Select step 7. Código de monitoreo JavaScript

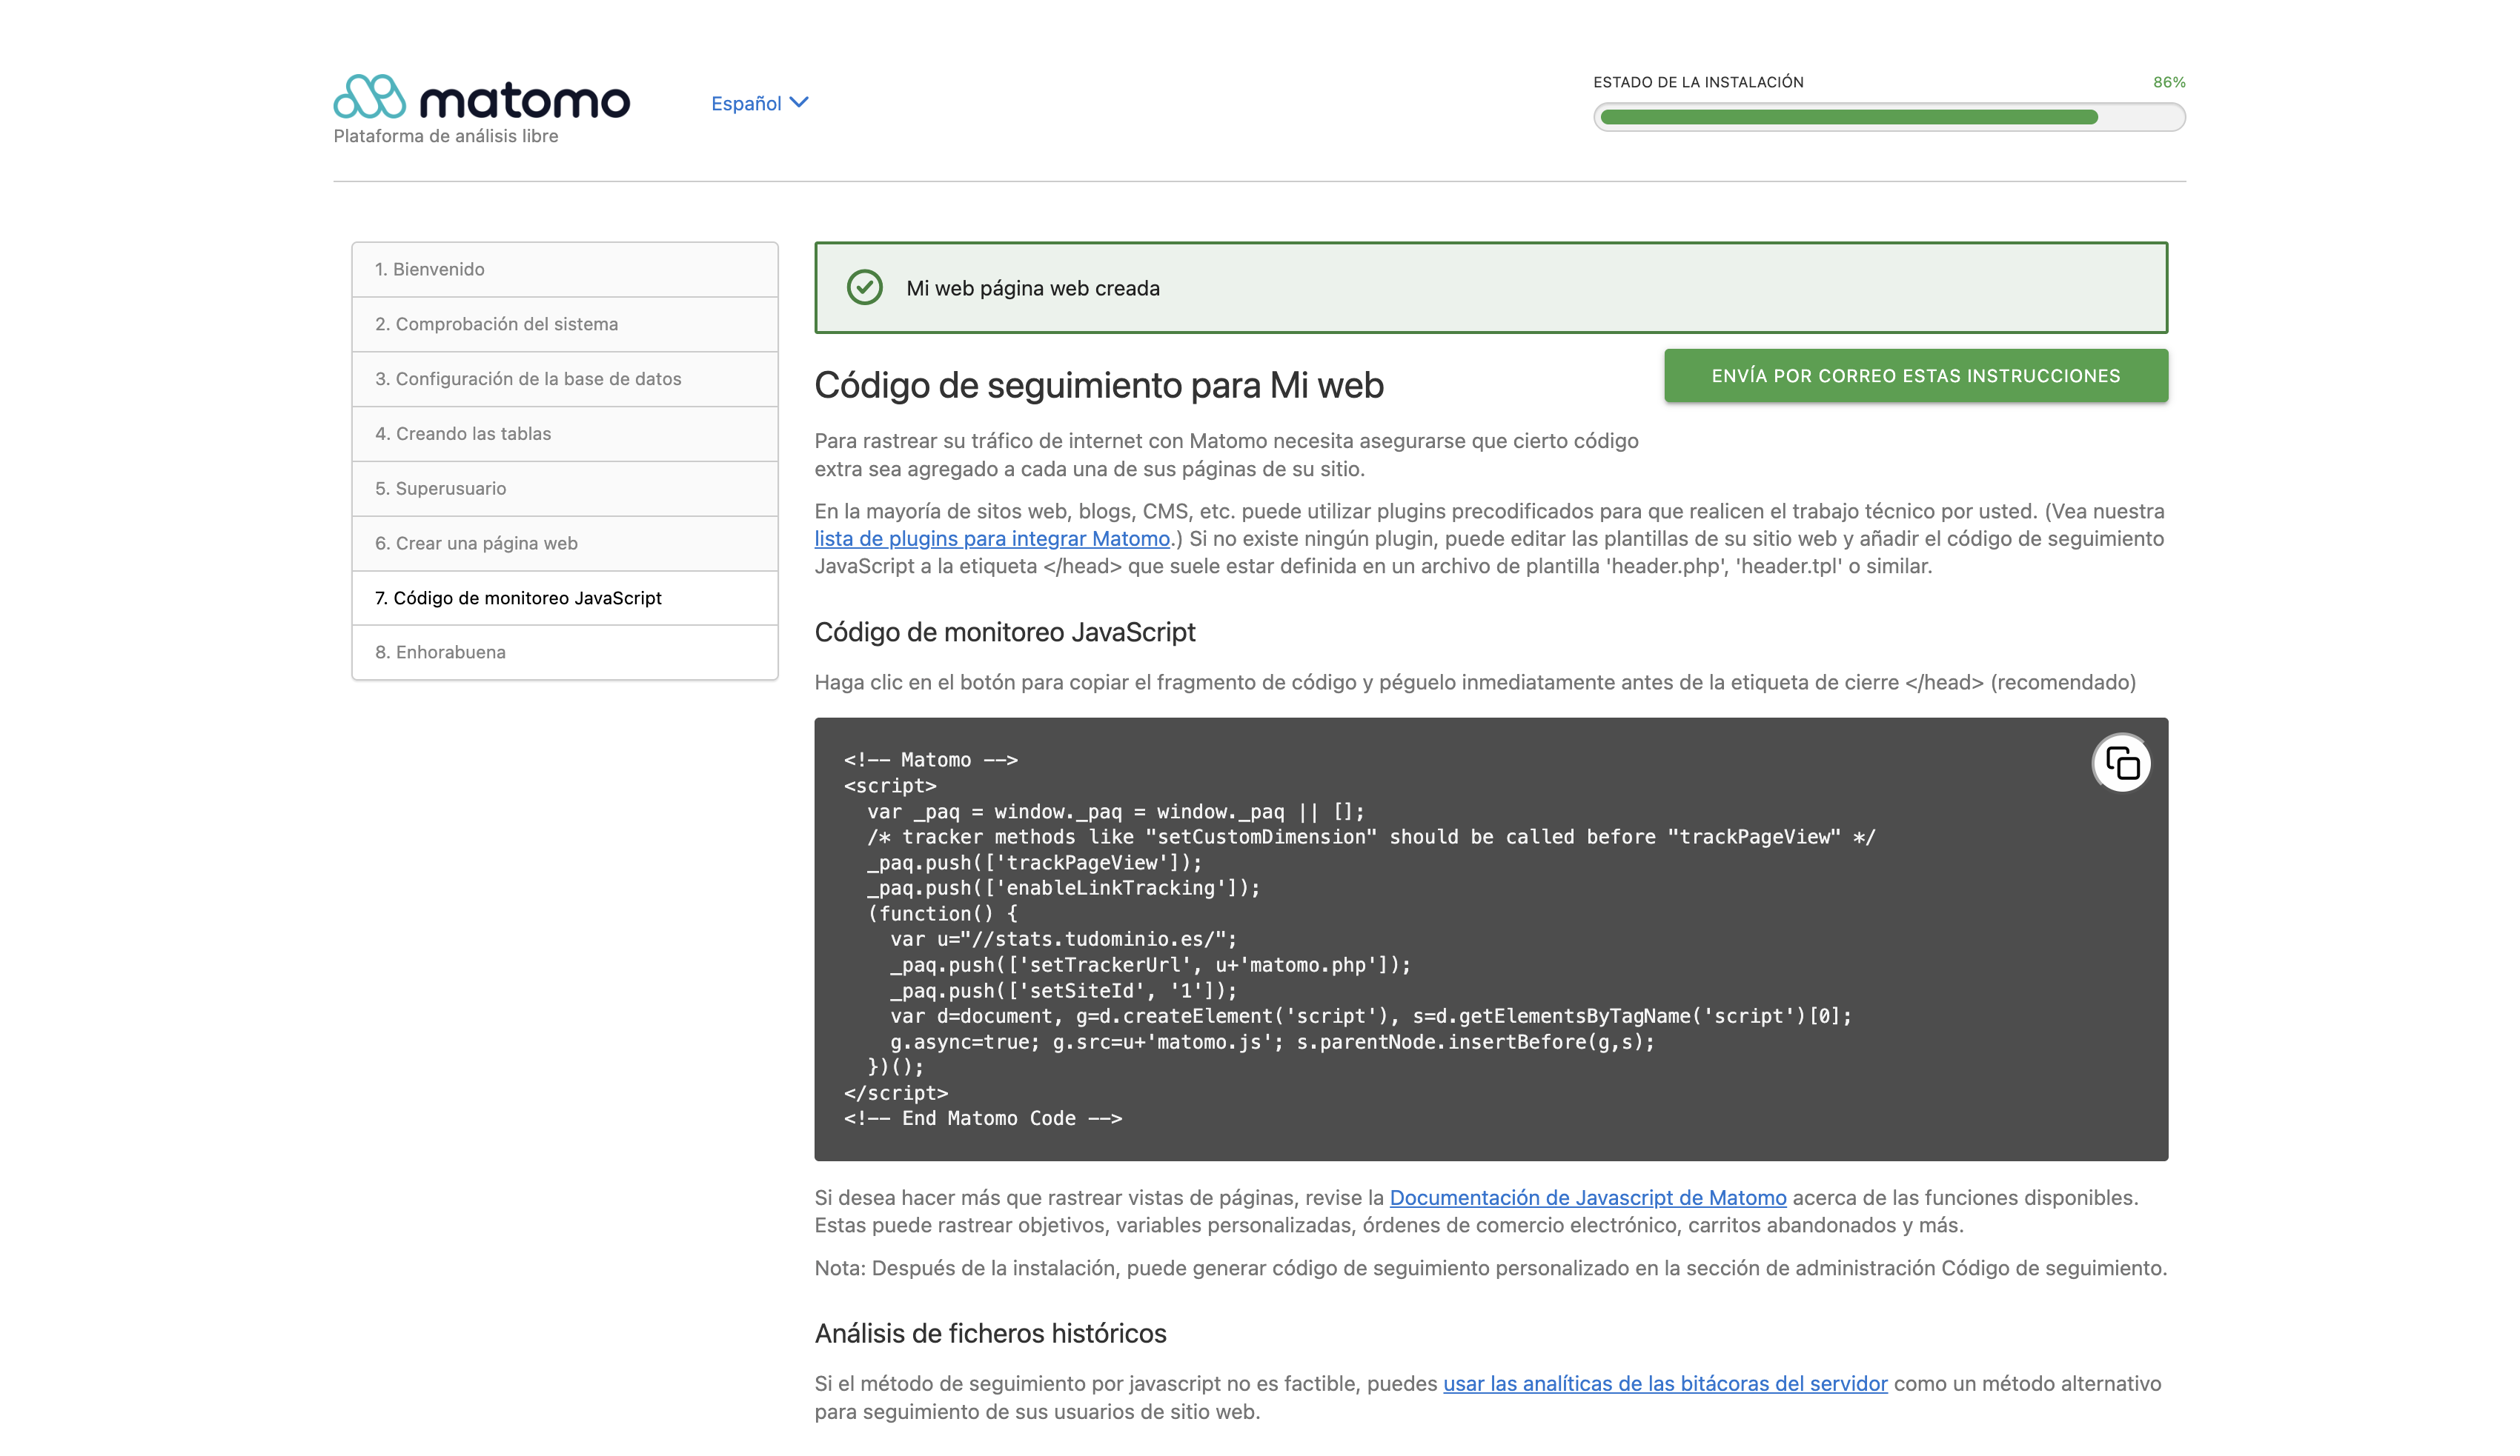pyautogui.click(x=565, y=598)
